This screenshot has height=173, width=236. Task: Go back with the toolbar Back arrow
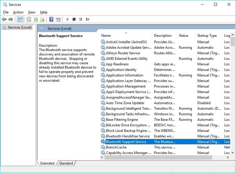click(x=4, y=19)
